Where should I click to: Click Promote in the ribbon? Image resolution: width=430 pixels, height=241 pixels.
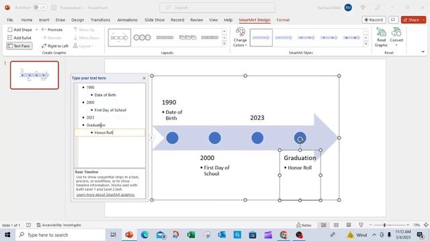click(52, 29)
